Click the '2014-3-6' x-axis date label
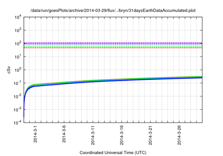 pos(64,134)
